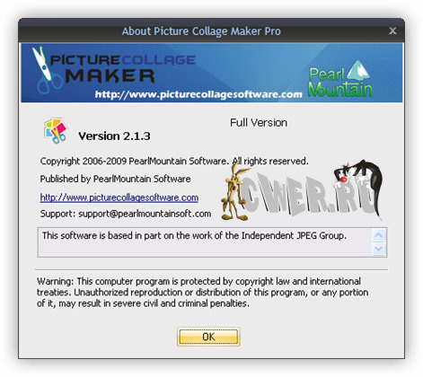Open the picturecollagesoftware.com hyperlink
The height and width of the screenshot is (377, 423).
tap(119, 197)
